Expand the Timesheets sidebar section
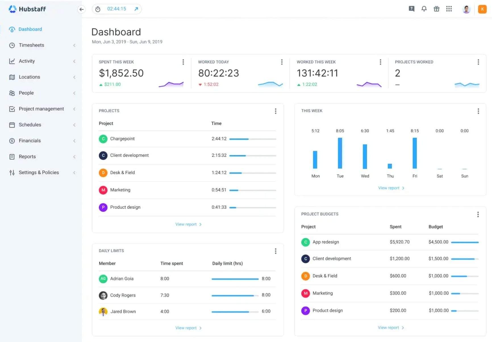The width and height of the screenshot is (492, 342). [x=31, y=45]
